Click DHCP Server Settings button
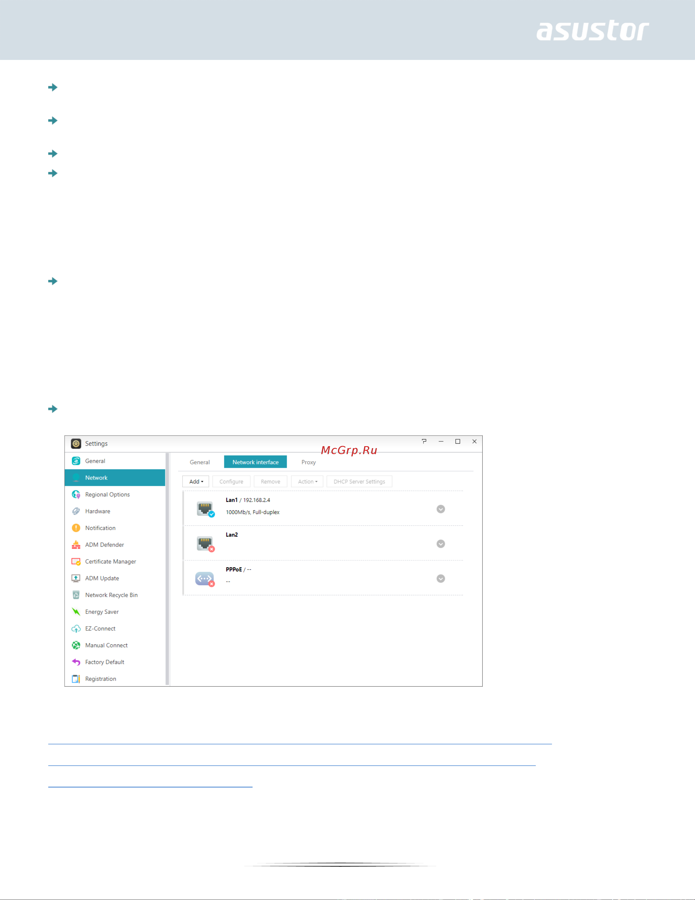This screenshot has width=695, height=900. tap(359, 481)
